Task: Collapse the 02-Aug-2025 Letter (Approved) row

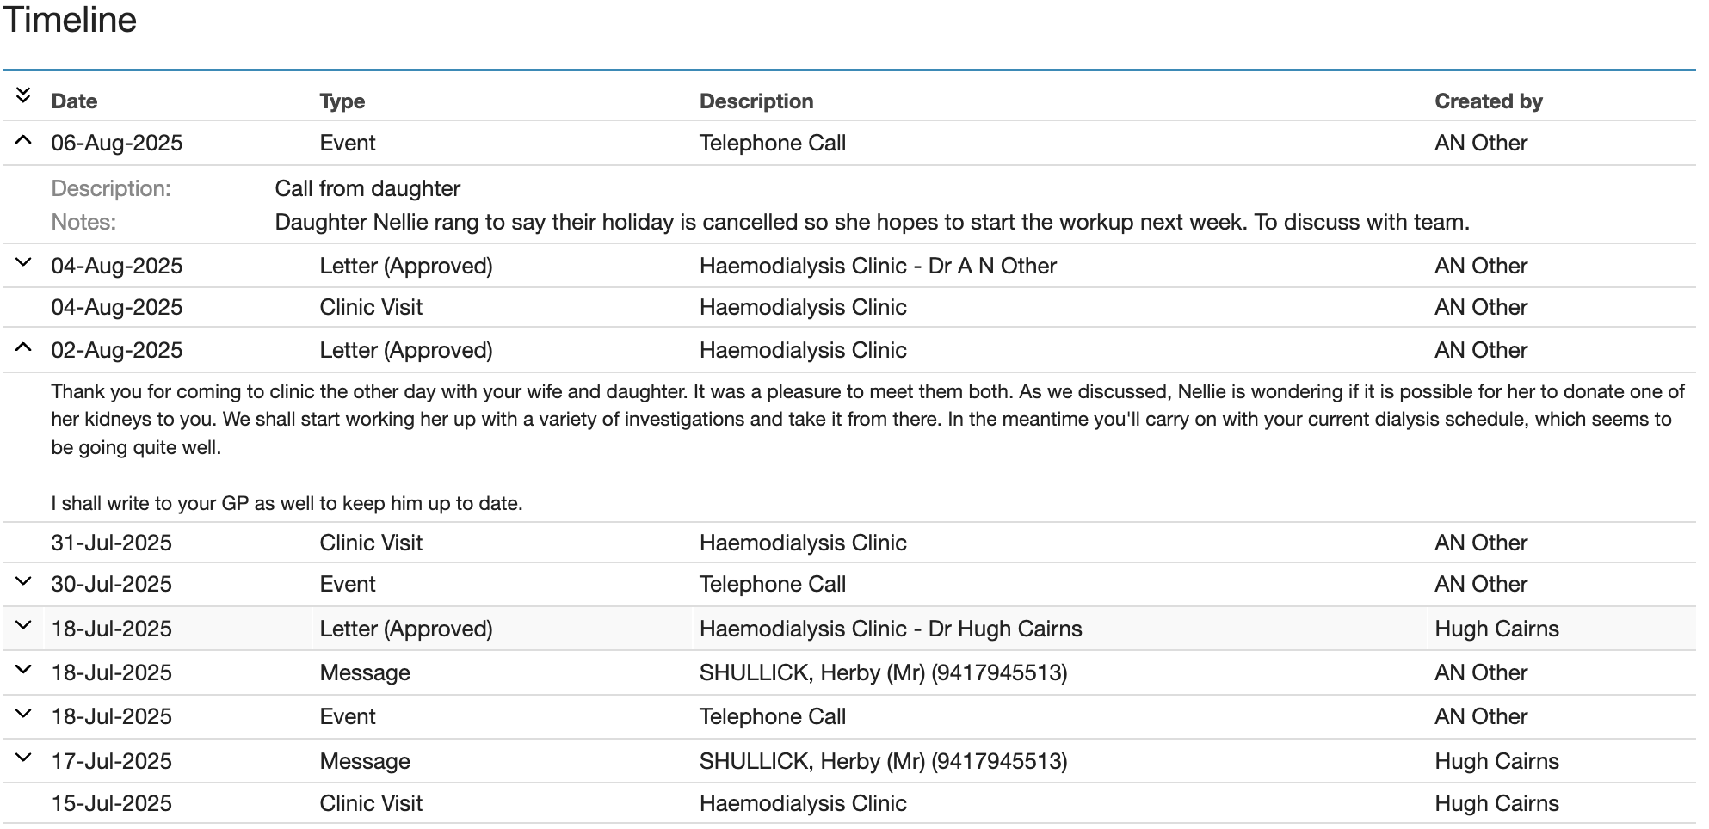Action: coord(23,347)
